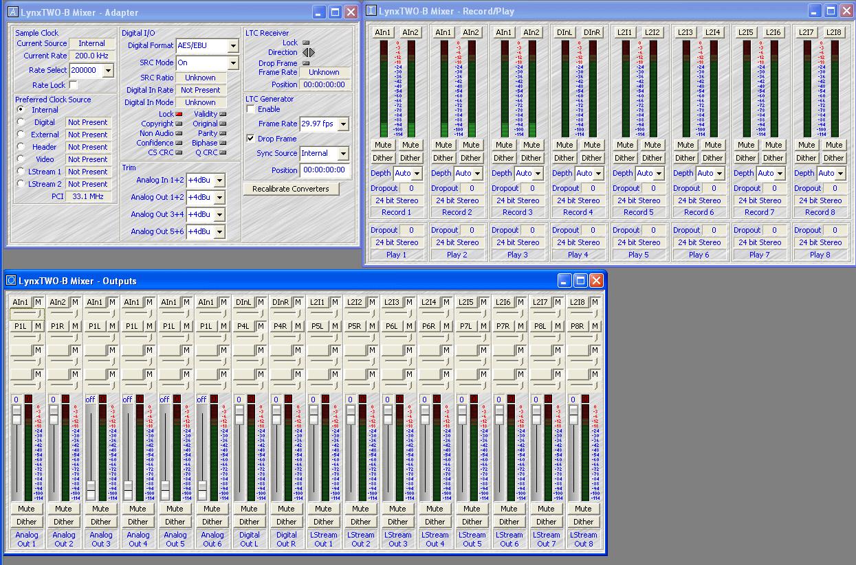This screenshot has height=565, width=856.
Task: Choose External preferred clock source
Action: tap(21, 135)
